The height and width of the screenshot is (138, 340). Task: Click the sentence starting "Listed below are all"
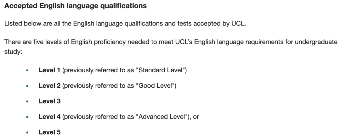pyautogui.click(x=125, y=23)
